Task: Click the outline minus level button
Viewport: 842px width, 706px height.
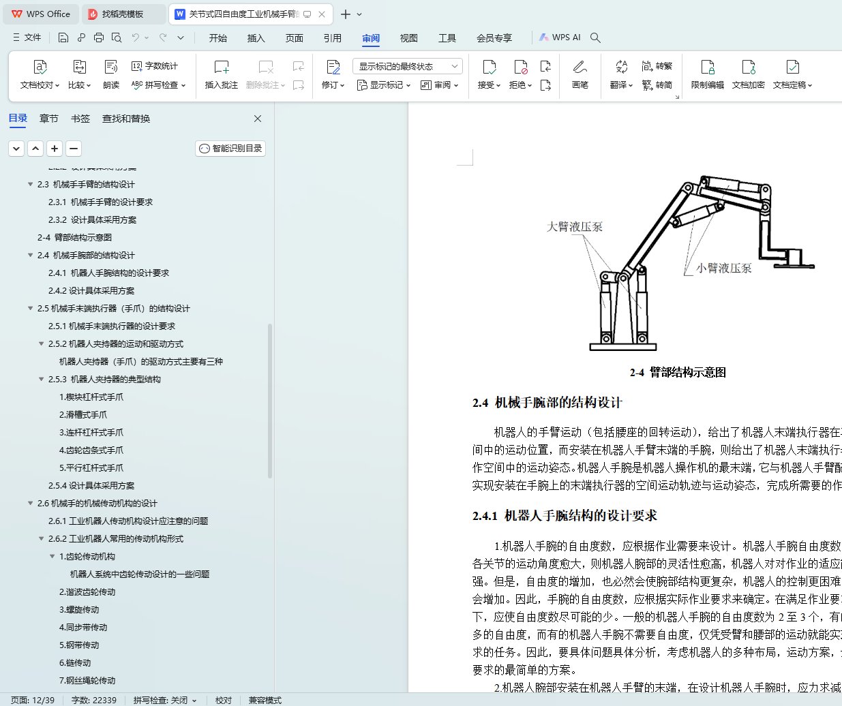Action: (74, 148)
